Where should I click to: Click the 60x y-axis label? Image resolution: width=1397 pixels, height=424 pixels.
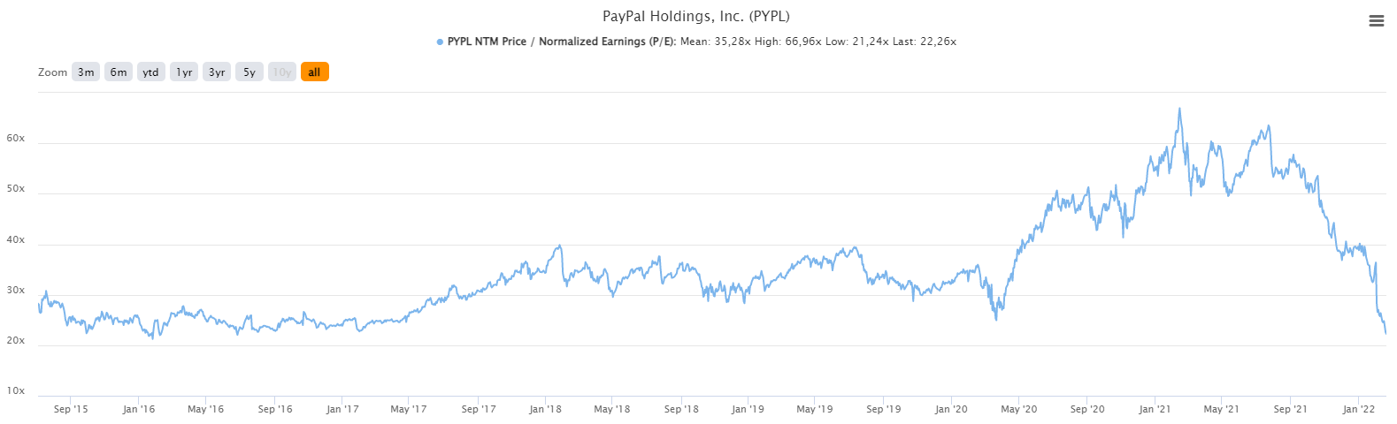pos(16,139)
